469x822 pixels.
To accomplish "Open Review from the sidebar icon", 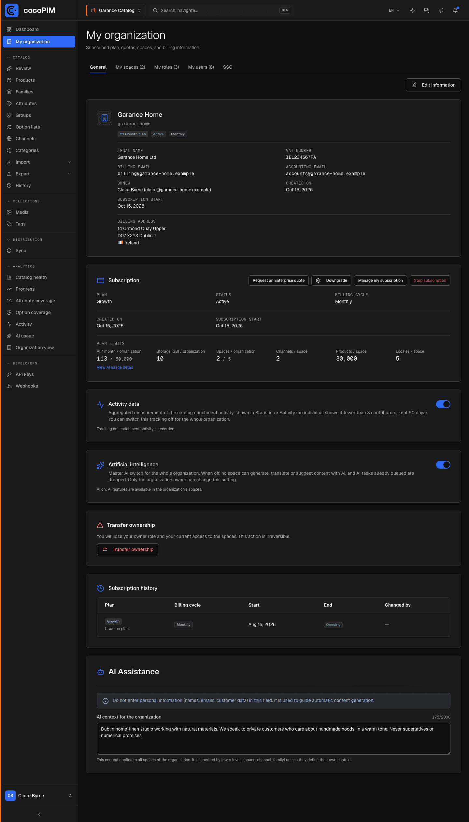I will (9, 68).
